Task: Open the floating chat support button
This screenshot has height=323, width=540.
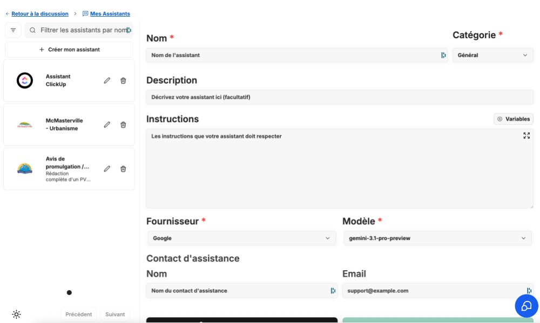Action: click(526, 306)
